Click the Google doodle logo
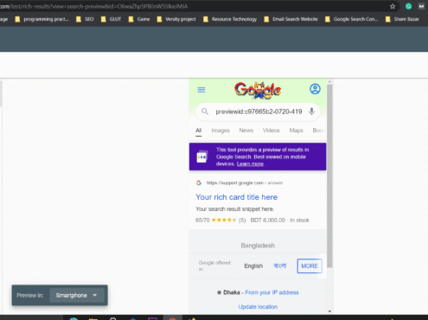The width and height of the screenshot is (428, 320). click(258, 90)
